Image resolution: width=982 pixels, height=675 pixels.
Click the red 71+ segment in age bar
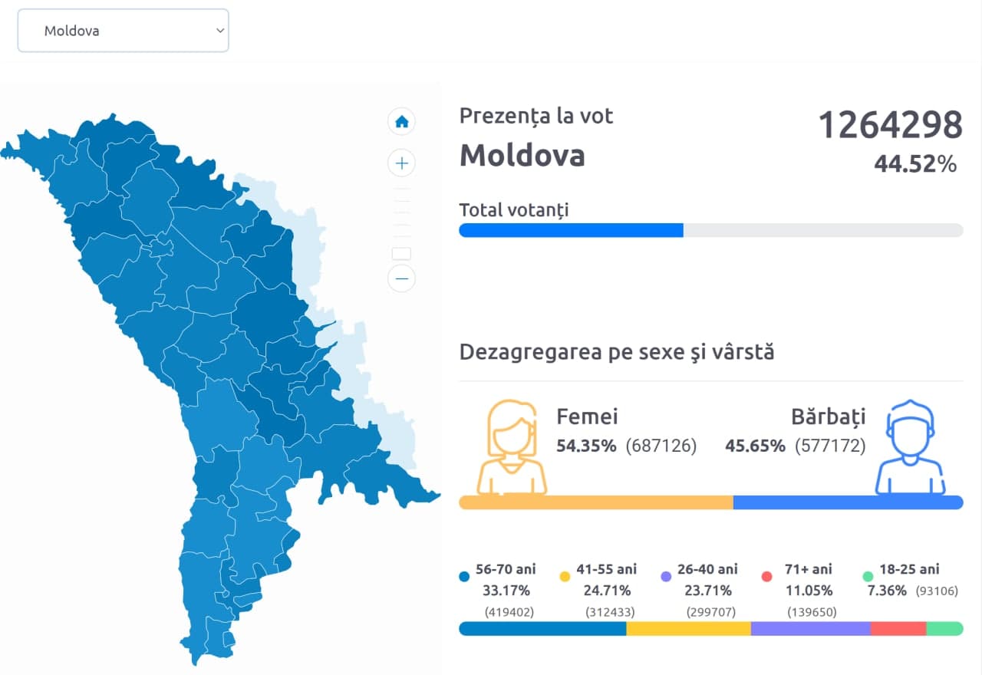[x=898, y=629]
